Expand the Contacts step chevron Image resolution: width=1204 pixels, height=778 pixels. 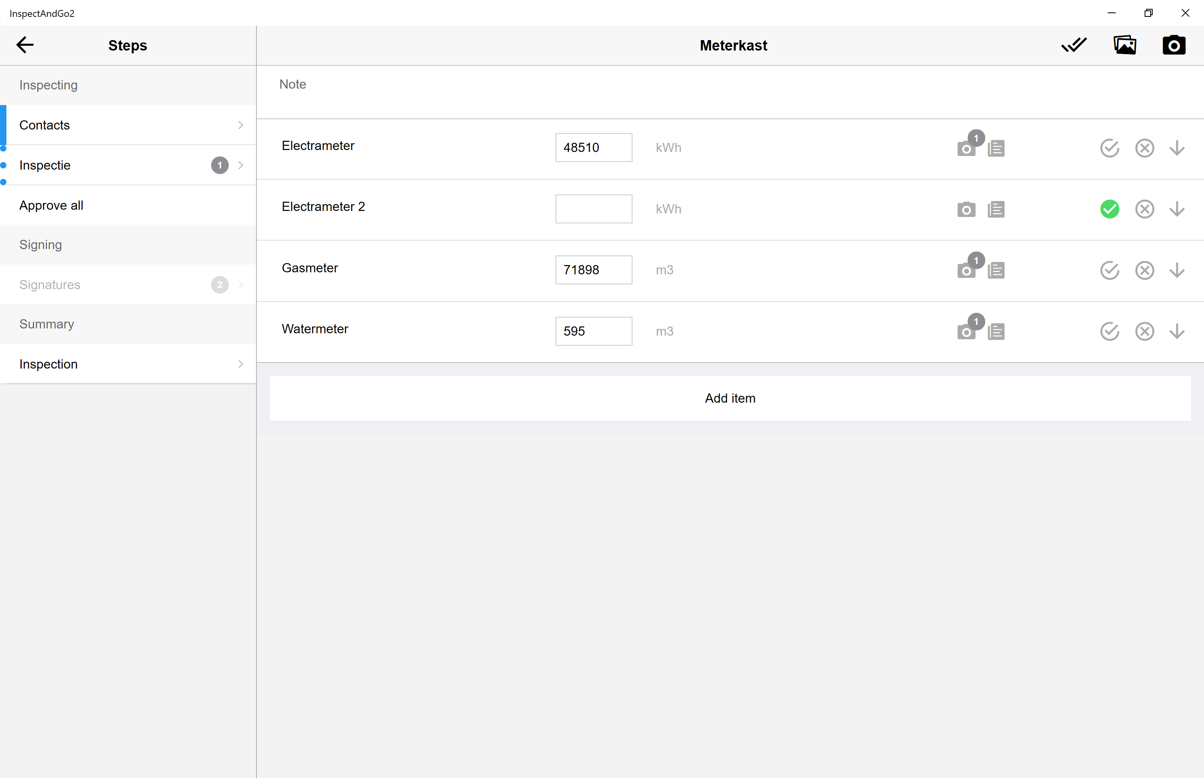coord(240,125)
